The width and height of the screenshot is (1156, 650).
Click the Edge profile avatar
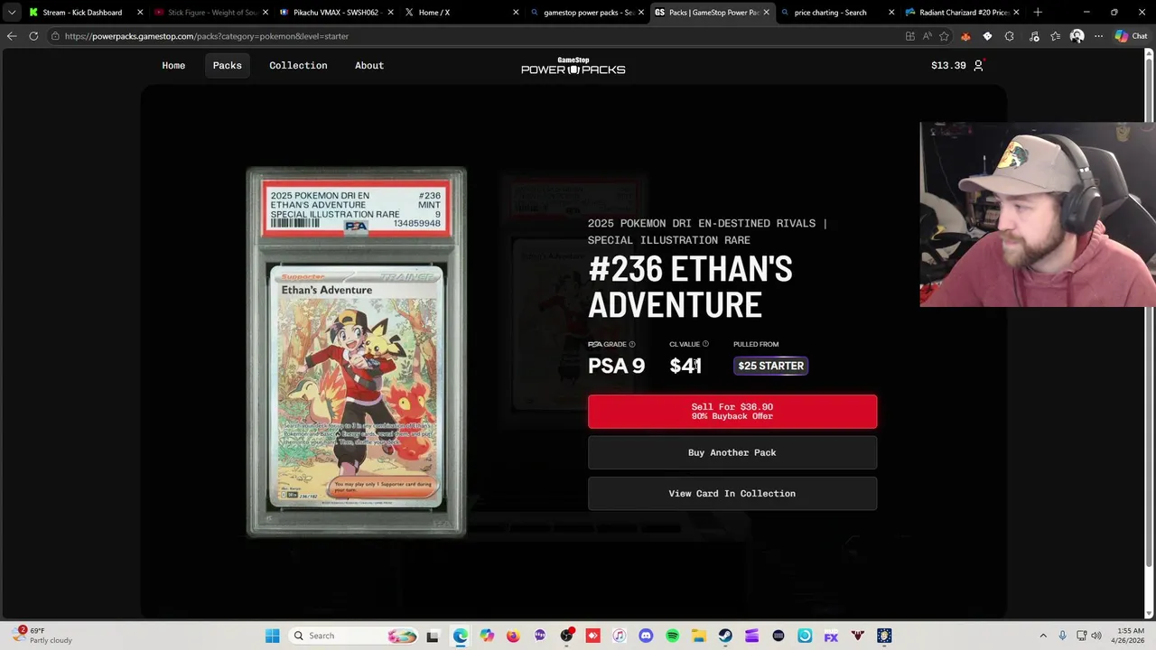click(x=1077, y=36)
